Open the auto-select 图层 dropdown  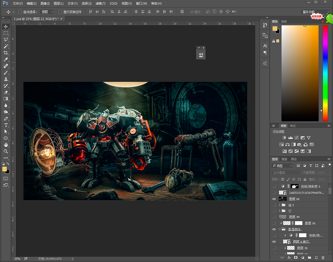click(47, 12)
